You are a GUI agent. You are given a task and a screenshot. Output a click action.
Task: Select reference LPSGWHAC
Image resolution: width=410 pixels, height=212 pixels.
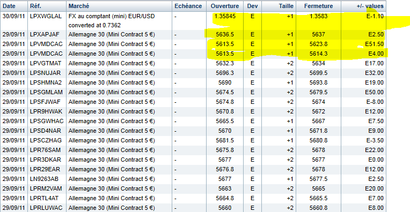pyautogui.click(x=47, y=121)
